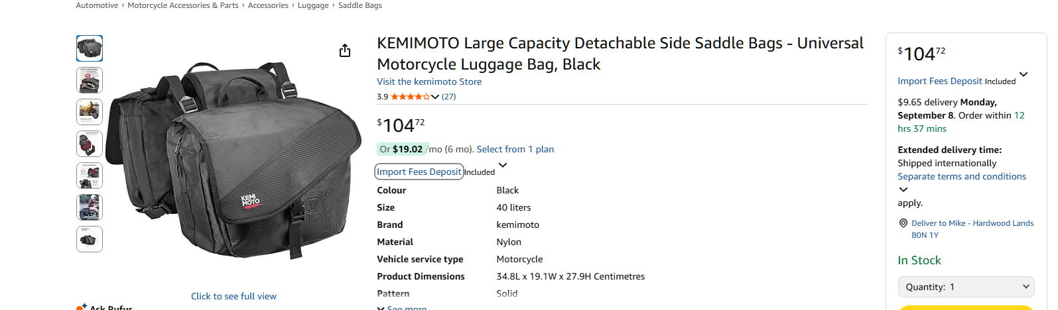This screenshot has height=310, width=1058.
Task: Expand the Separate terms and conditions chevron
Action: (x=903, y=189)
